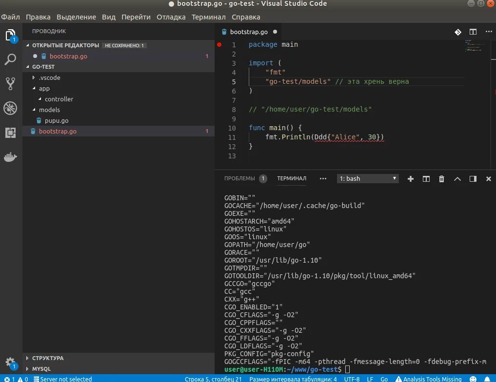
Task: Kill the terminal with trash icon
Action: point(441,179)
